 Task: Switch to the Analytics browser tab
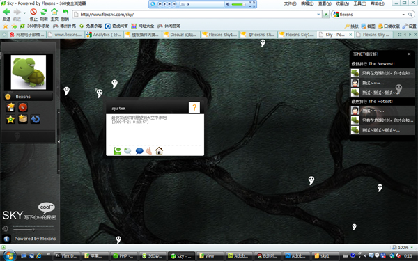104,35
